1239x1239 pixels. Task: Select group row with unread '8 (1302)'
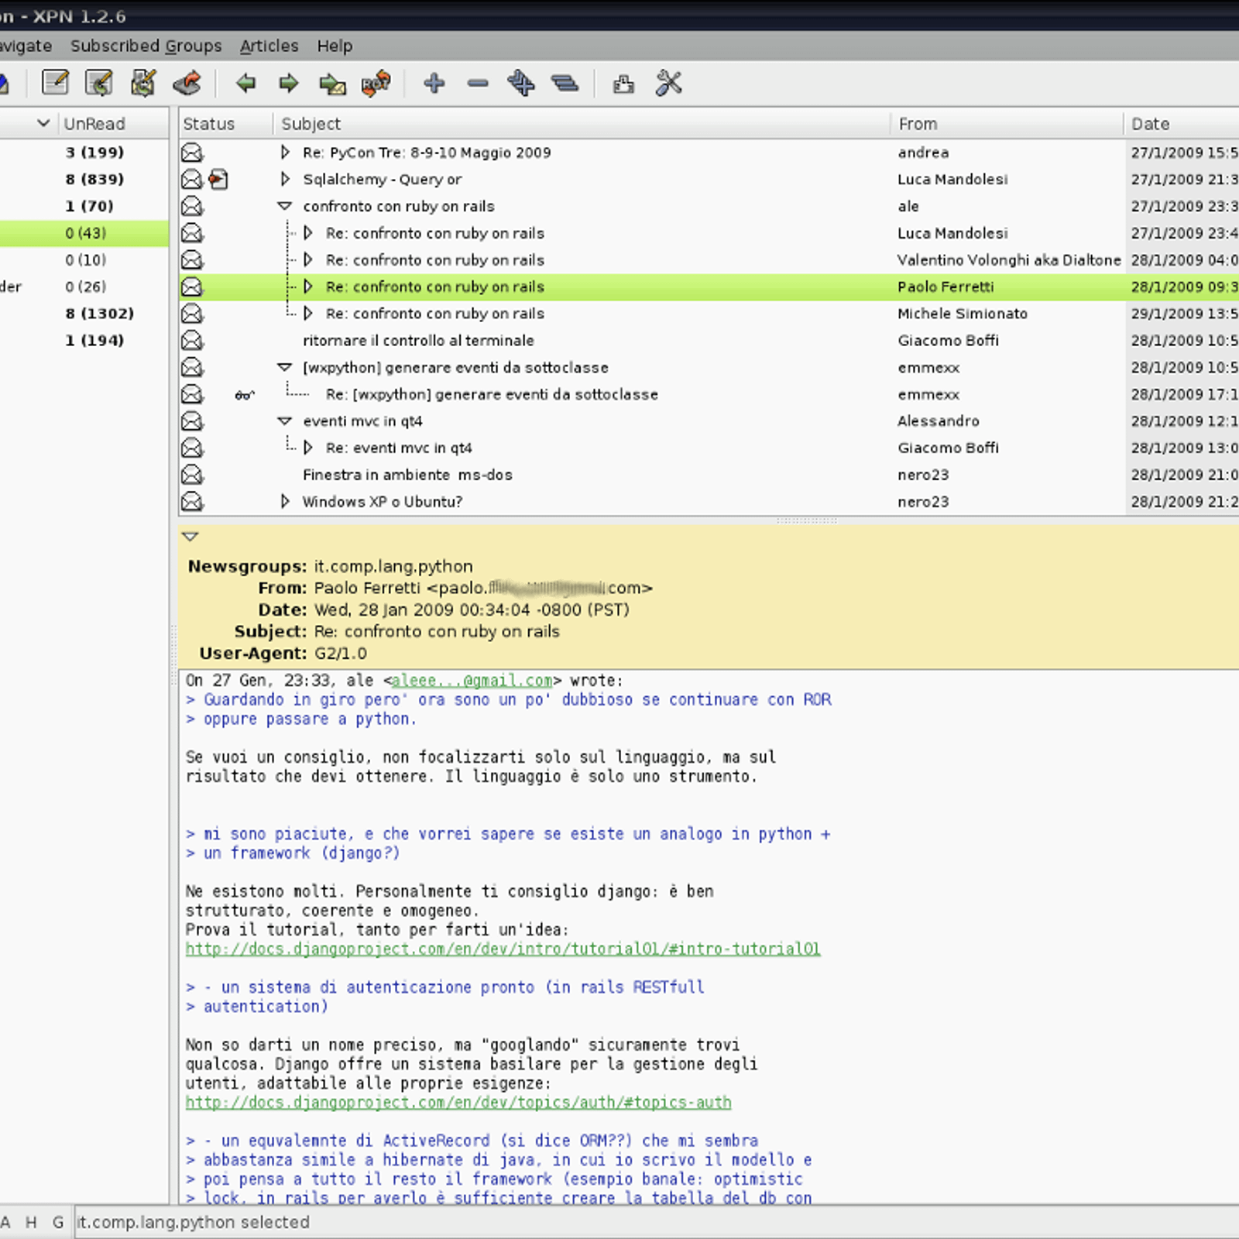pos(84,314)
